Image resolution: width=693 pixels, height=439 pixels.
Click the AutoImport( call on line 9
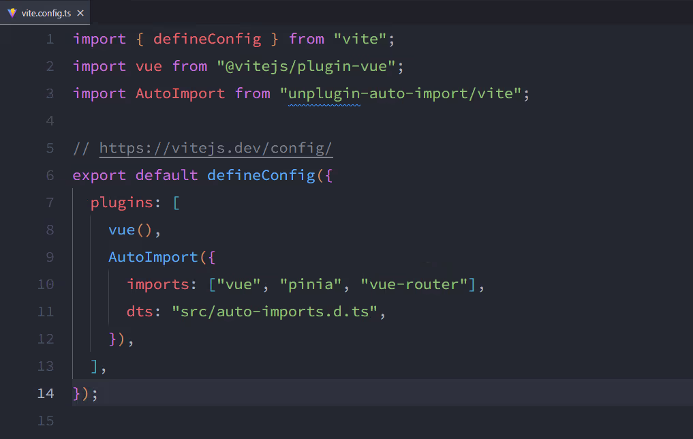pyautogui.click(x=157, y=257)
